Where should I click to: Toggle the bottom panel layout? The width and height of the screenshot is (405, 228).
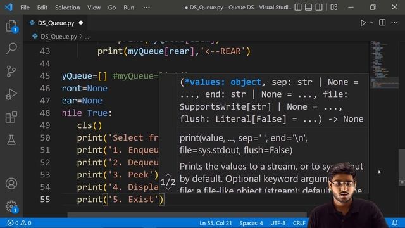click(308, 7)
